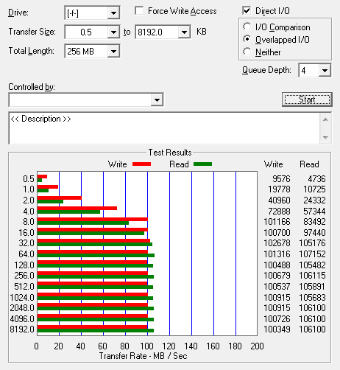This screenshot has width=340, height=370.
Task: Expand the minimum Transfer Size dropdown
Action: [x=113, y=32]
